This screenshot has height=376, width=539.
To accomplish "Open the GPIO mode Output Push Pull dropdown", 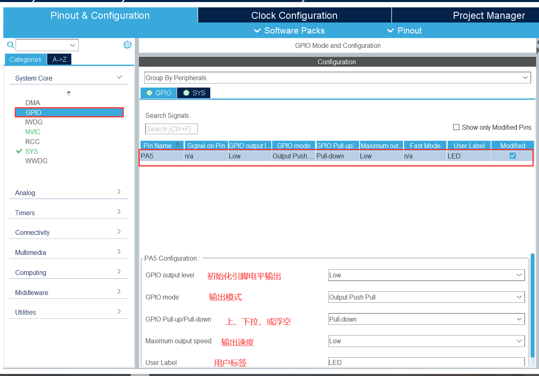I will click(426, 297).
